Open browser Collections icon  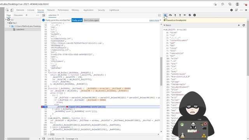click(x=230, y=4)
